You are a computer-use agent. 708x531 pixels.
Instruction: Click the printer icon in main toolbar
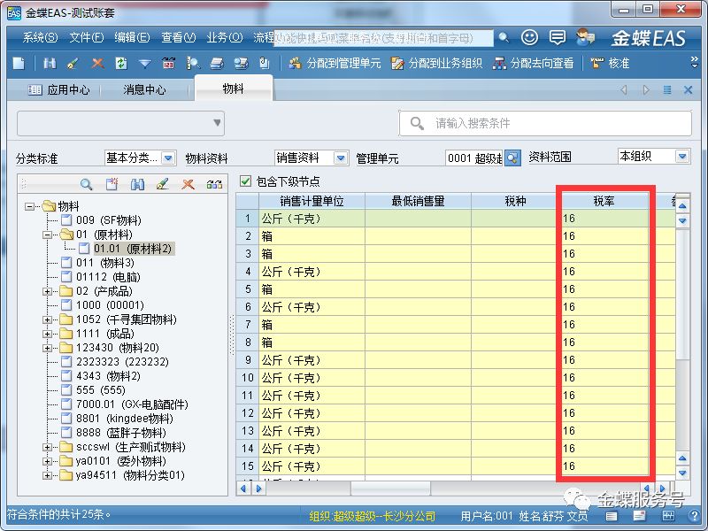coord(217,63)
